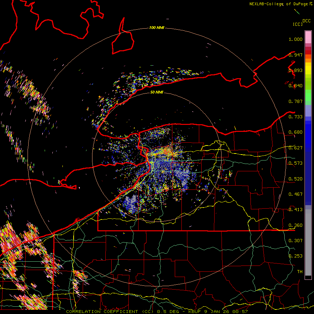Click the pink segment at top of color bar
Viewport: 314px width, 314px height.
(x=308, y=37)
